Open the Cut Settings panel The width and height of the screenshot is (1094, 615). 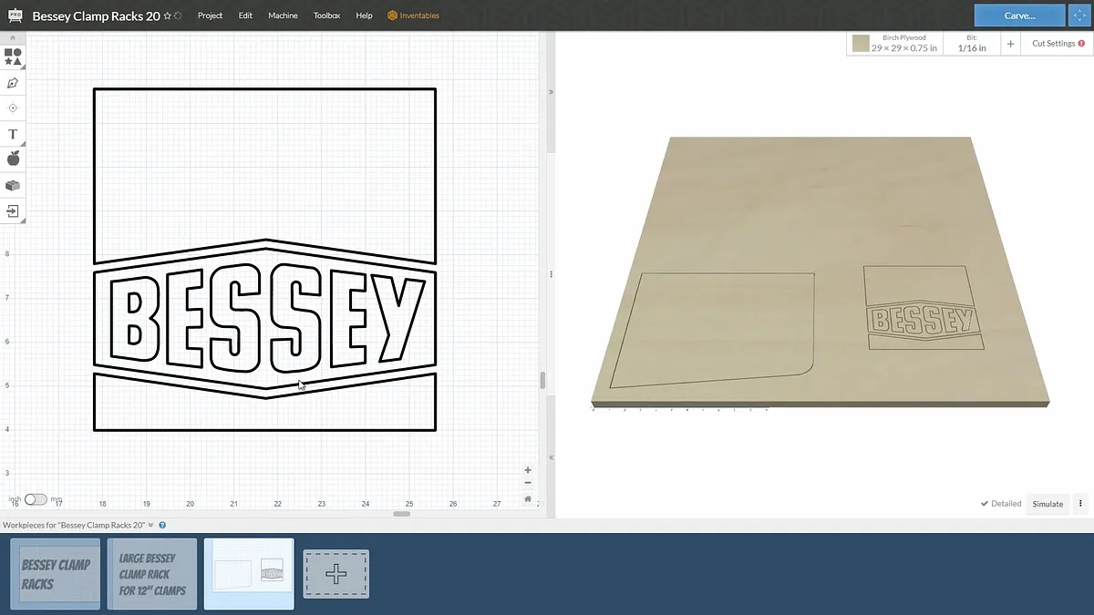[1058, 43]
